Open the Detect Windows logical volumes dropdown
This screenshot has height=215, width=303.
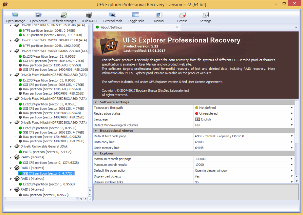point(292,125)
